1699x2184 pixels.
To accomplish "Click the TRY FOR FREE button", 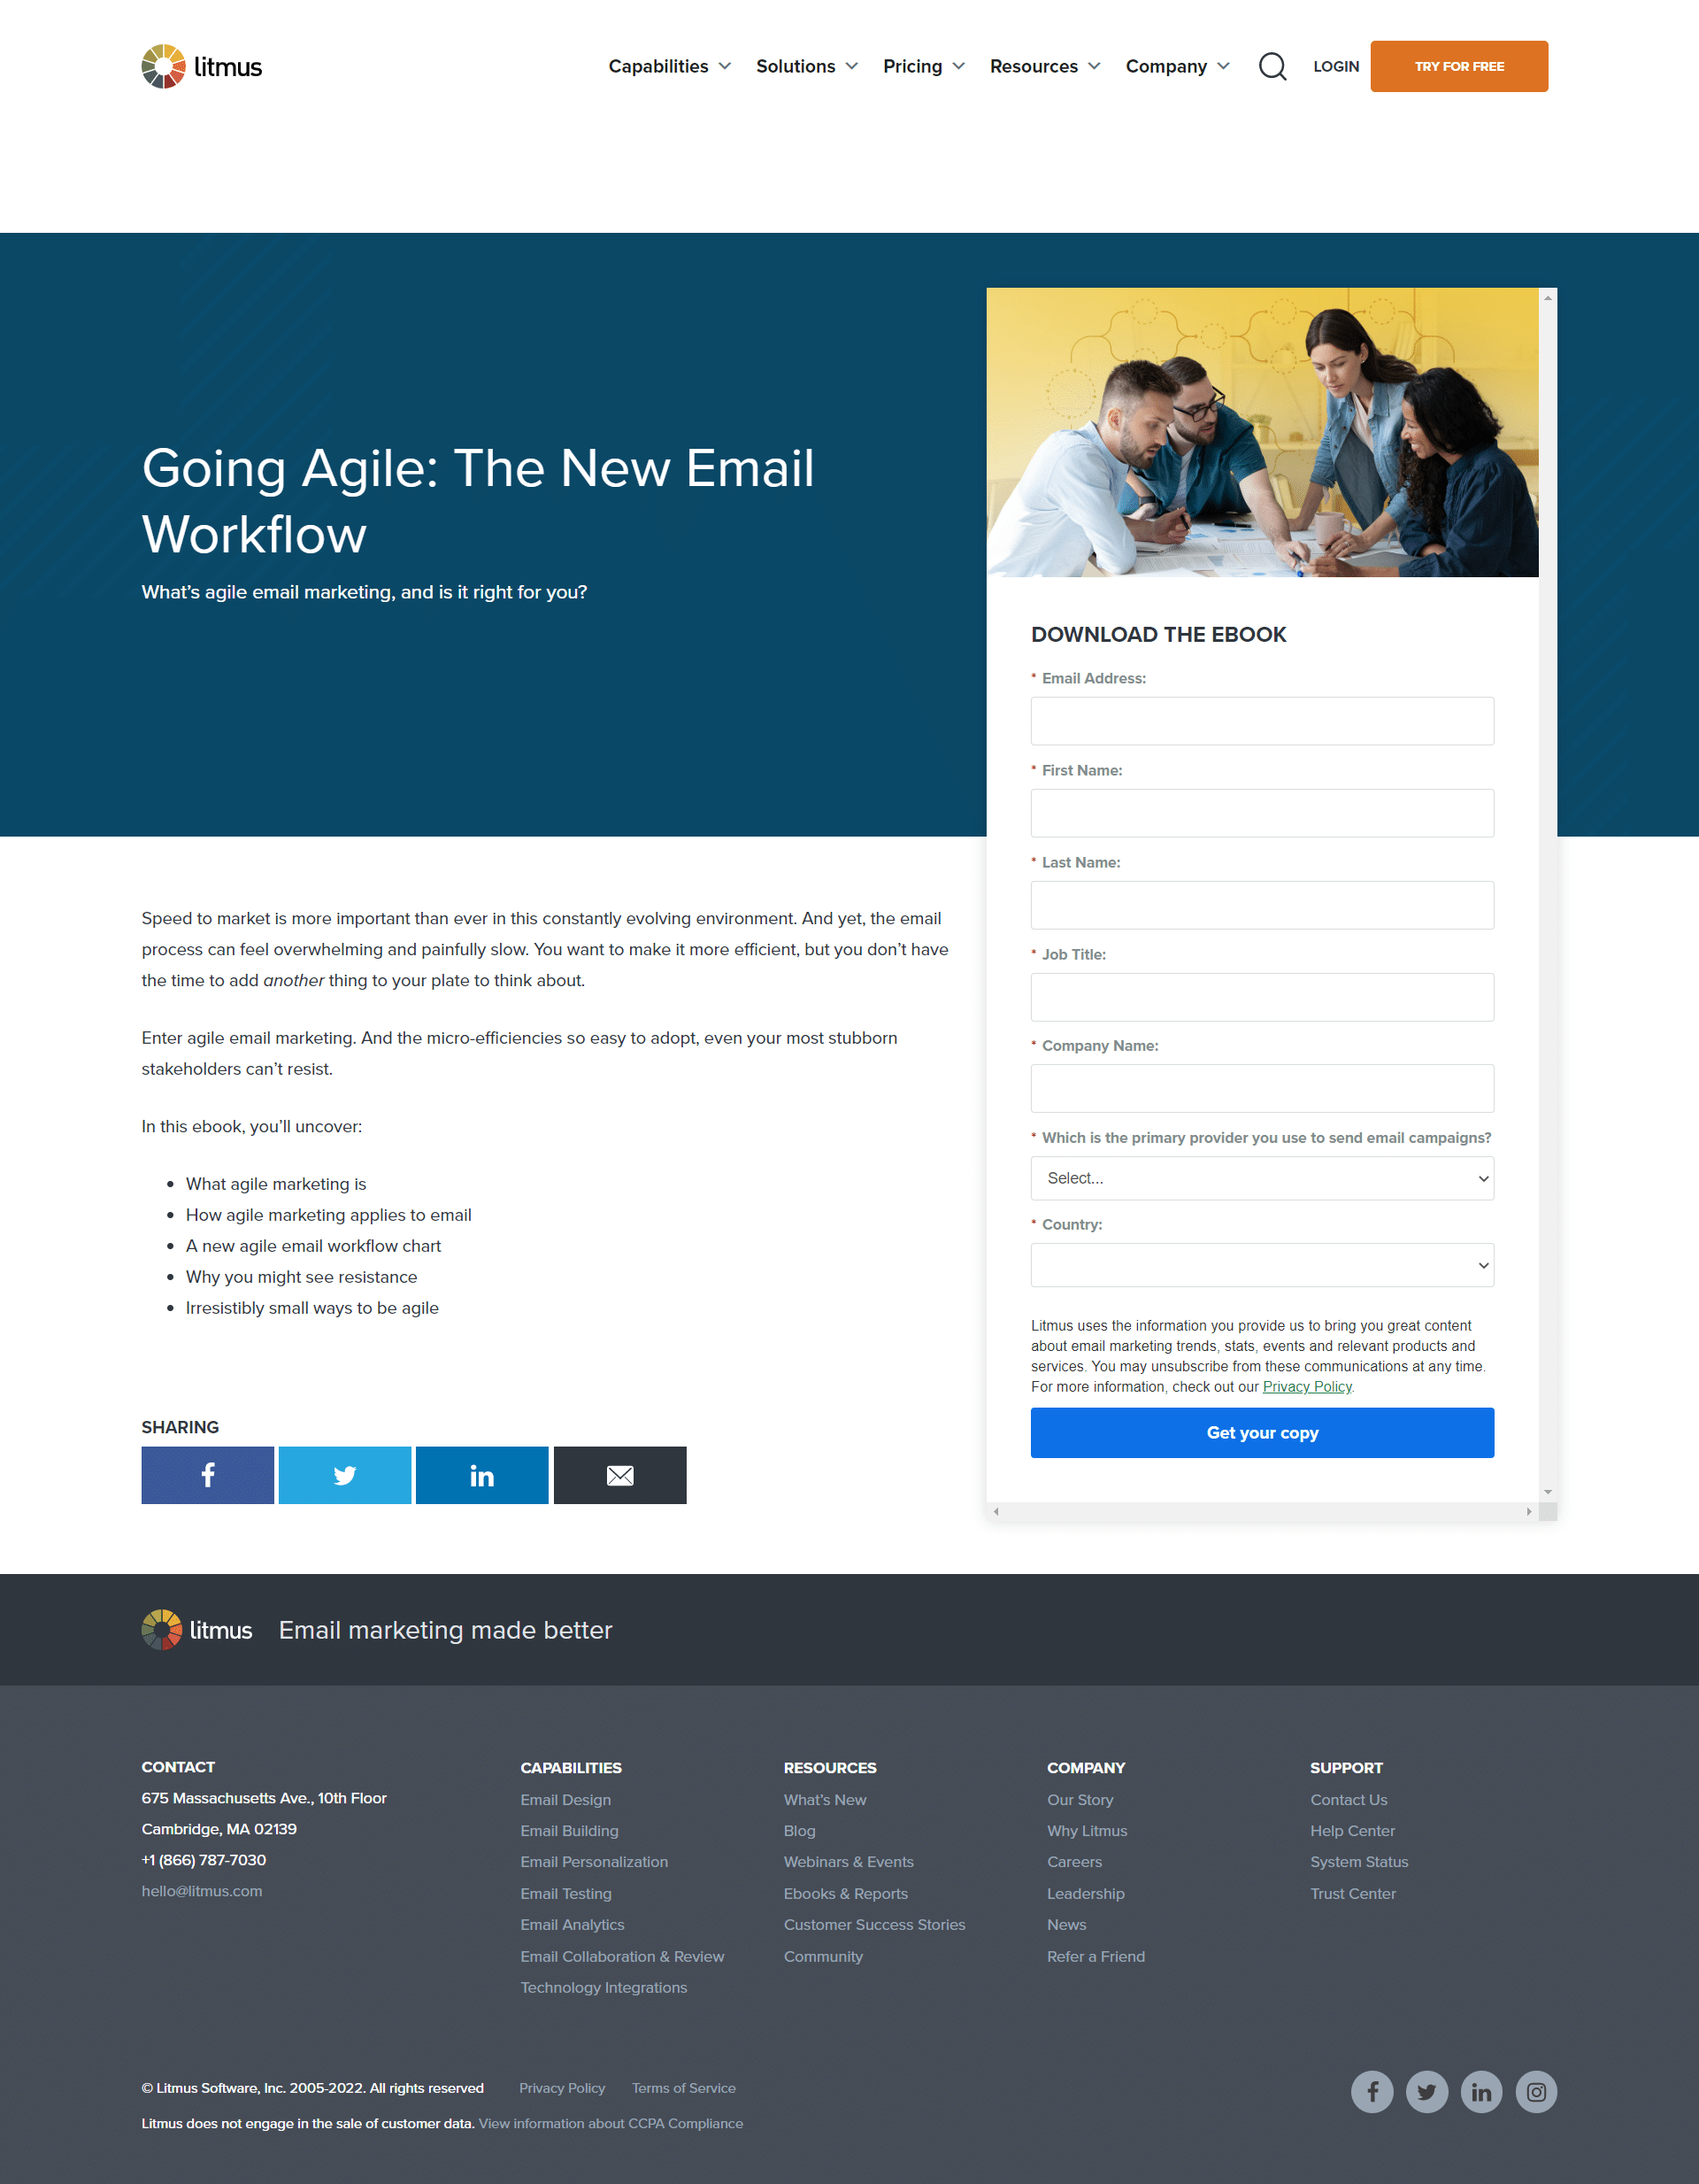I will [x=1459, y=66].
